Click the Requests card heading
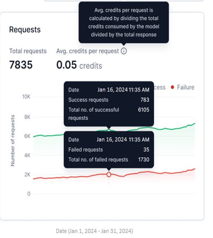 [25, 30]
